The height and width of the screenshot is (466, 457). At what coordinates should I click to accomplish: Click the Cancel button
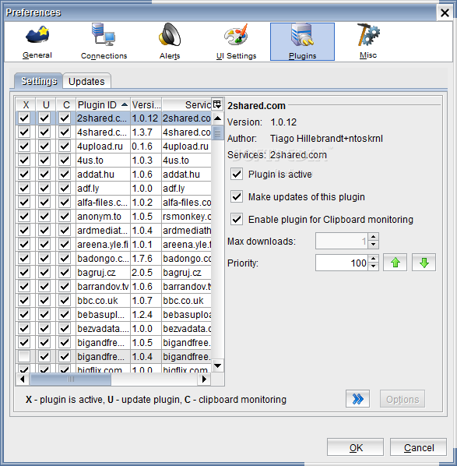[418, 447]
